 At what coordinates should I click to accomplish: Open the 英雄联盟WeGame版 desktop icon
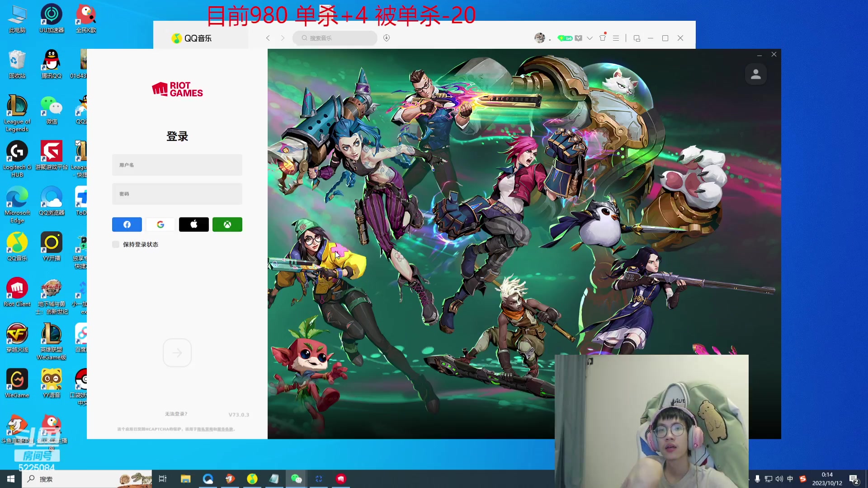click(52, 342)
